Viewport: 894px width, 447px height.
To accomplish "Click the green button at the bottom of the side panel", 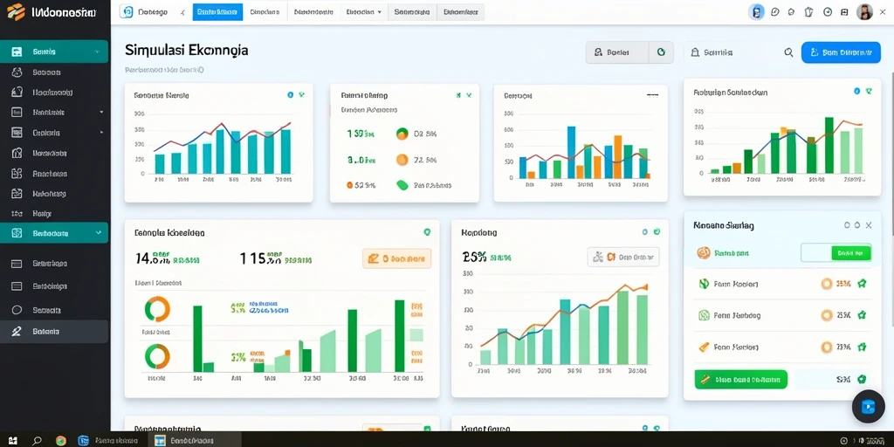I will pos(740,379).
